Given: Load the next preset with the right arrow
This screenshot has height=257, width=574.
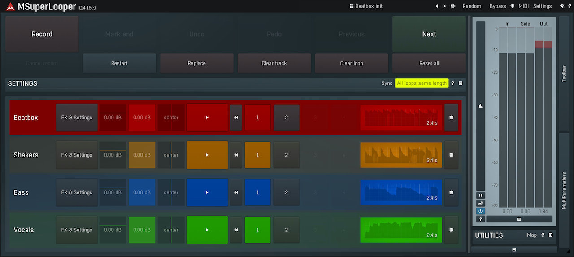Looking at the screenshot, I should (x=444, y=6).
